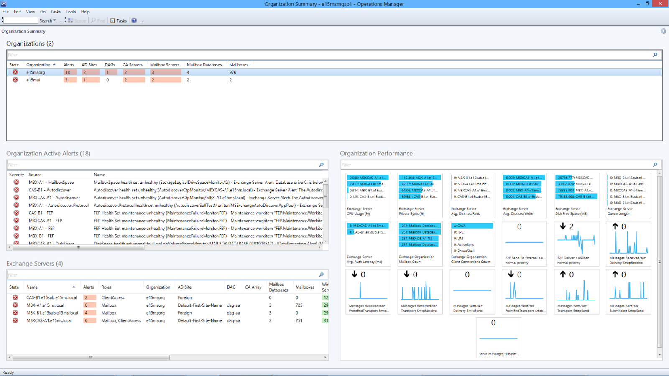Open the Tools menu
Screen dimensions: 669x376
[x=71, y=12]
